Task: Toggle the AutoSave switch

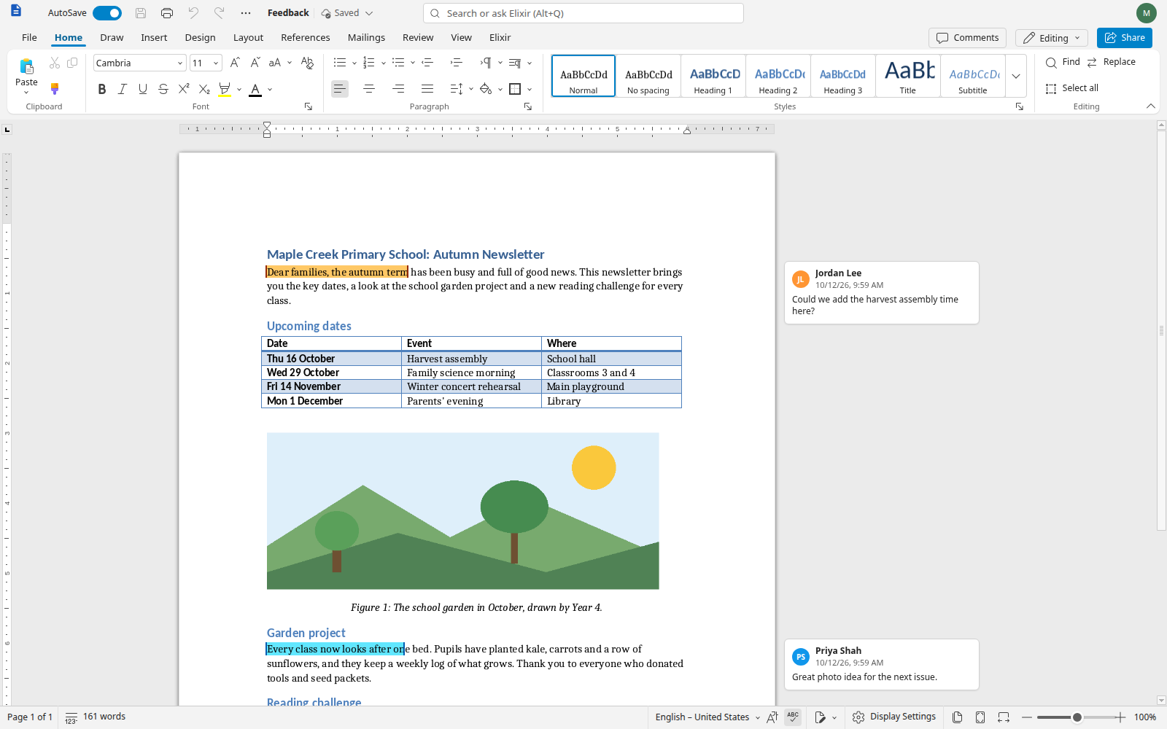Action: coord(107,13)
